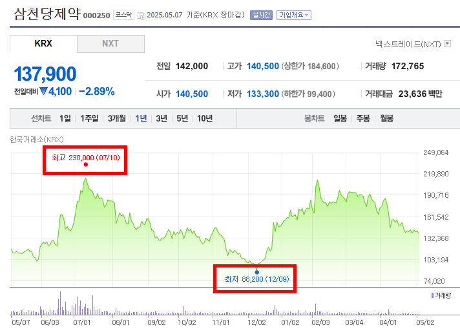Click the -2.89% change value
This screenshot has width=460, height=336.
pyautogui.click(x=97, y=92)
